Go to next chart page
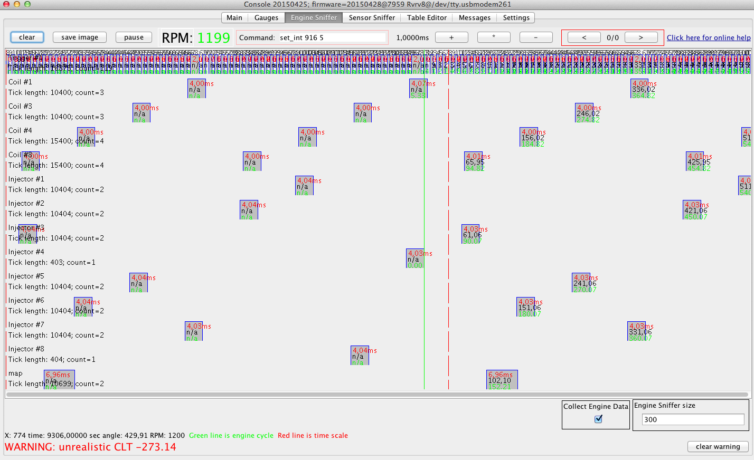 click(x=641, y=37)
